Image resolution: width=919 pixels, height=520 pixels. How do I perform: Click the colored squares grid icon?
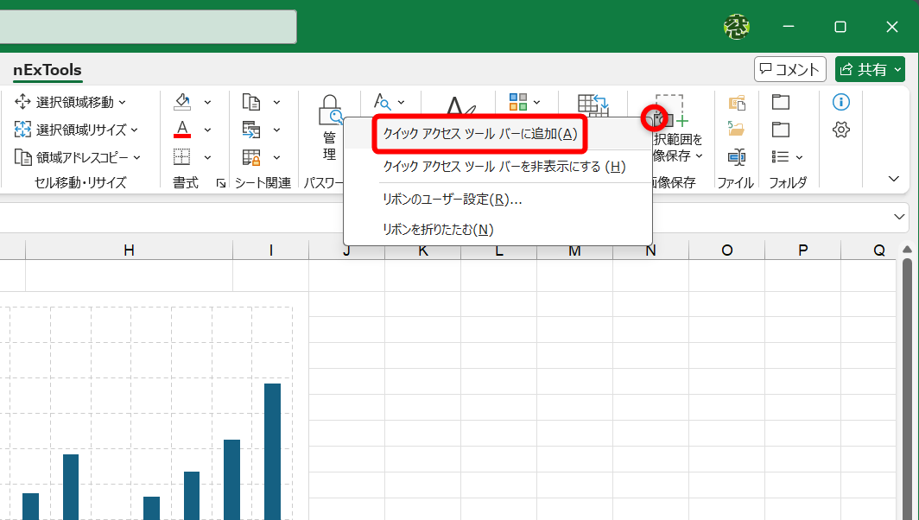(518, 102)
